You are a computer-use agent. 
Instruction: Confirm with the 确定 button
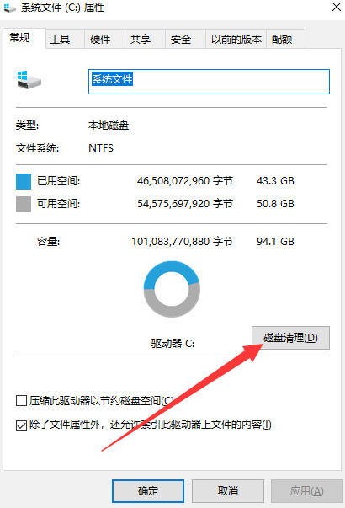pos(148,491)
